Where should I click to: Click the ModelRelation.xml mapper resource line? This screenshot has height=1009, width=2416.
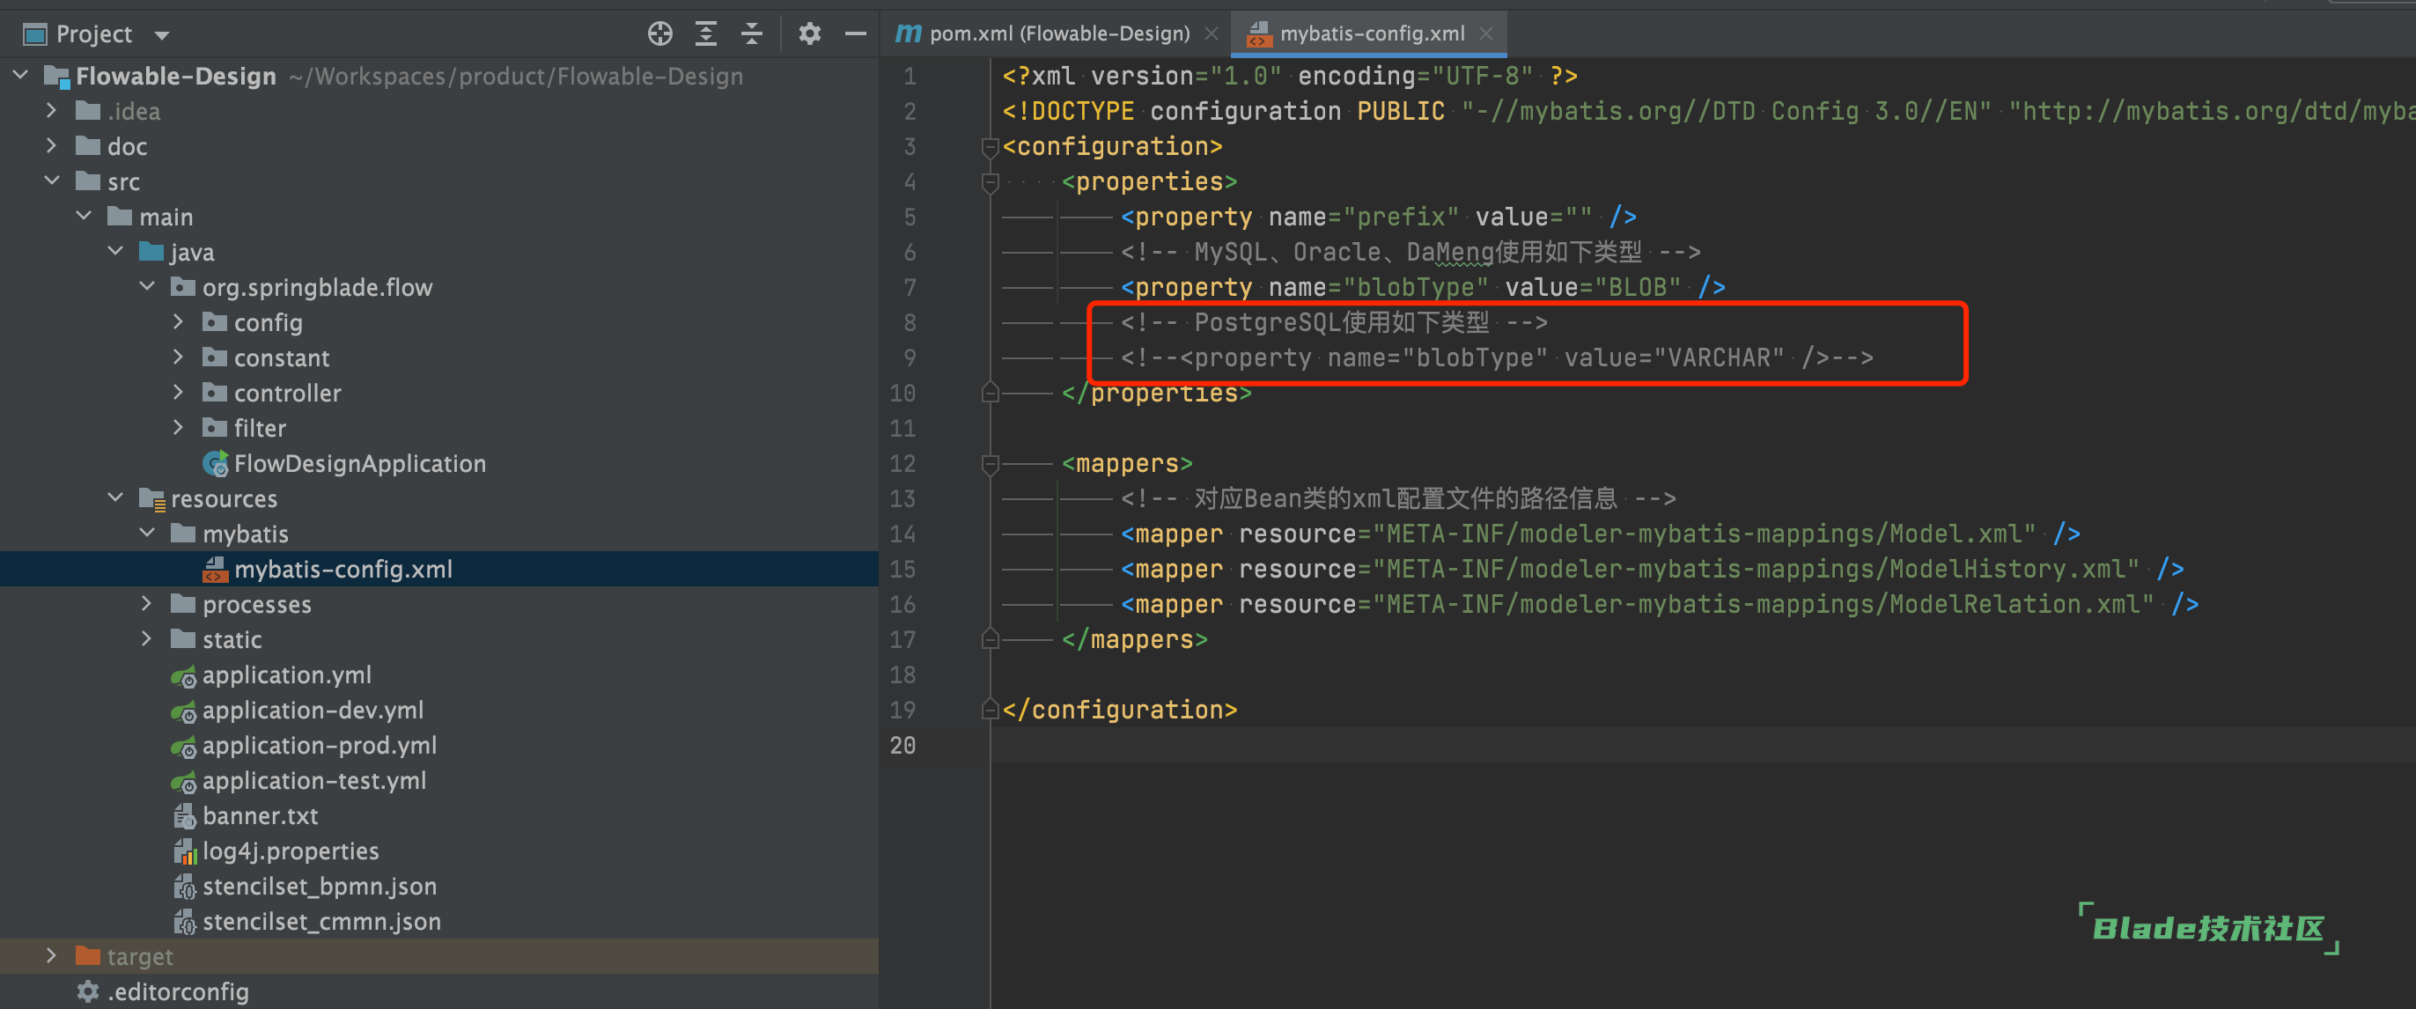pyautogui.click(x=1659, y=604)
